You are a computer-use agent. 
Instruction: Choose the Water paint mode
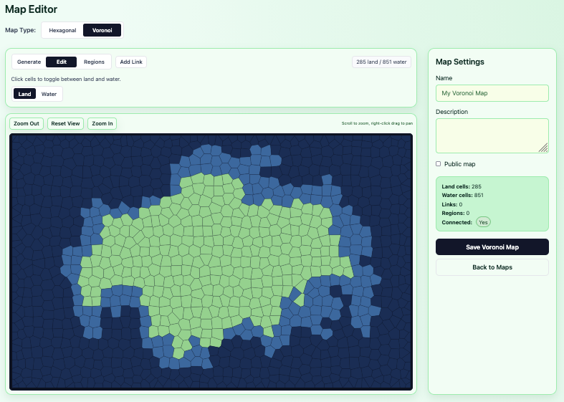(x=49, y=94)
